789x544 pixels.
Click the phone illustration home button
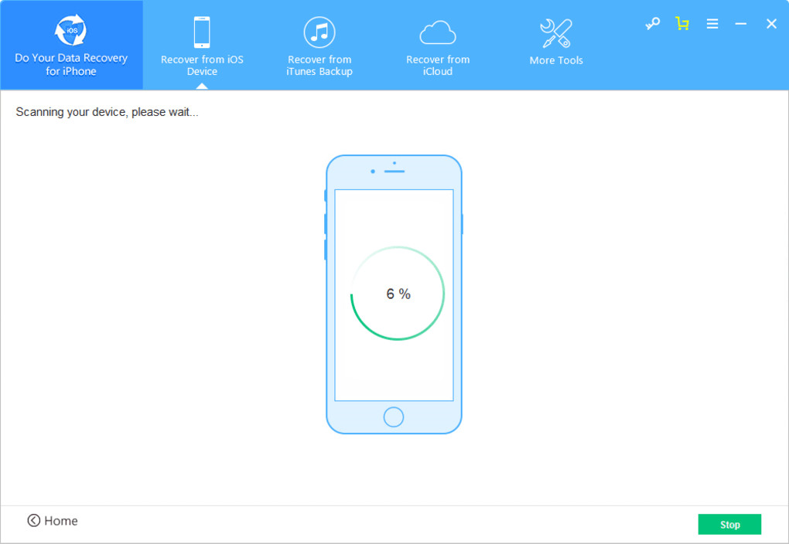click(x=394, y=416)
